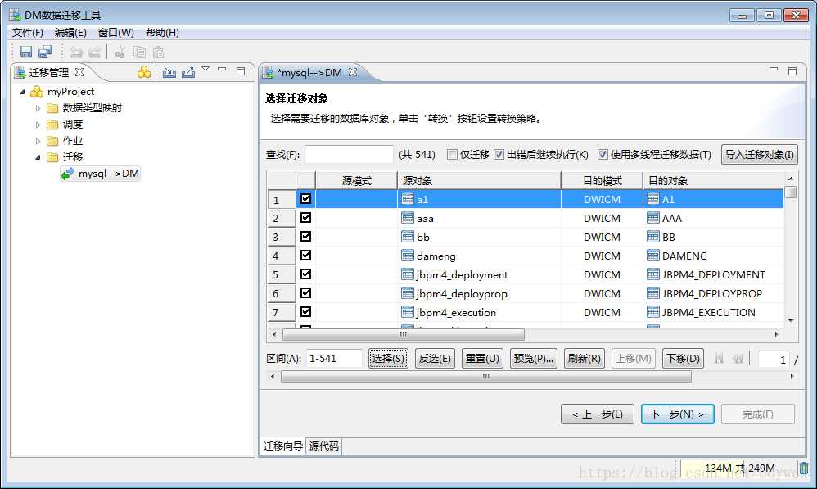Click the Cut scissors icon

[x=120, y=52]
